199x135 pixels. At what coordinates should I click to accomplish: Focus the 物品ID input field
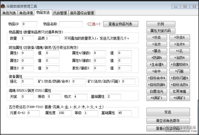pyautogui.click(x=29, y=24)
